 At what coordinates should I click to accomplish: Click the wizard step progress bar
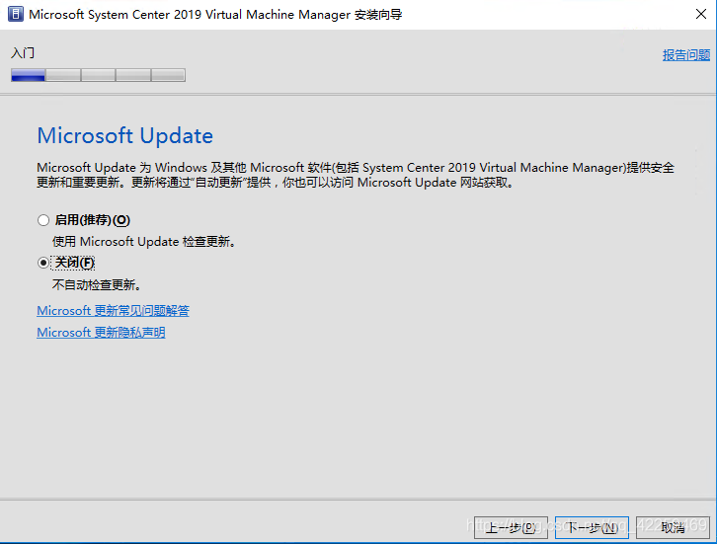(99, 75)
